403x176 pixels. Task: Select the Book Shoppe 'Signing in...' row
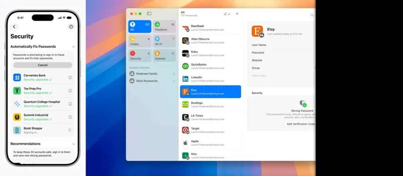[43, 130]
